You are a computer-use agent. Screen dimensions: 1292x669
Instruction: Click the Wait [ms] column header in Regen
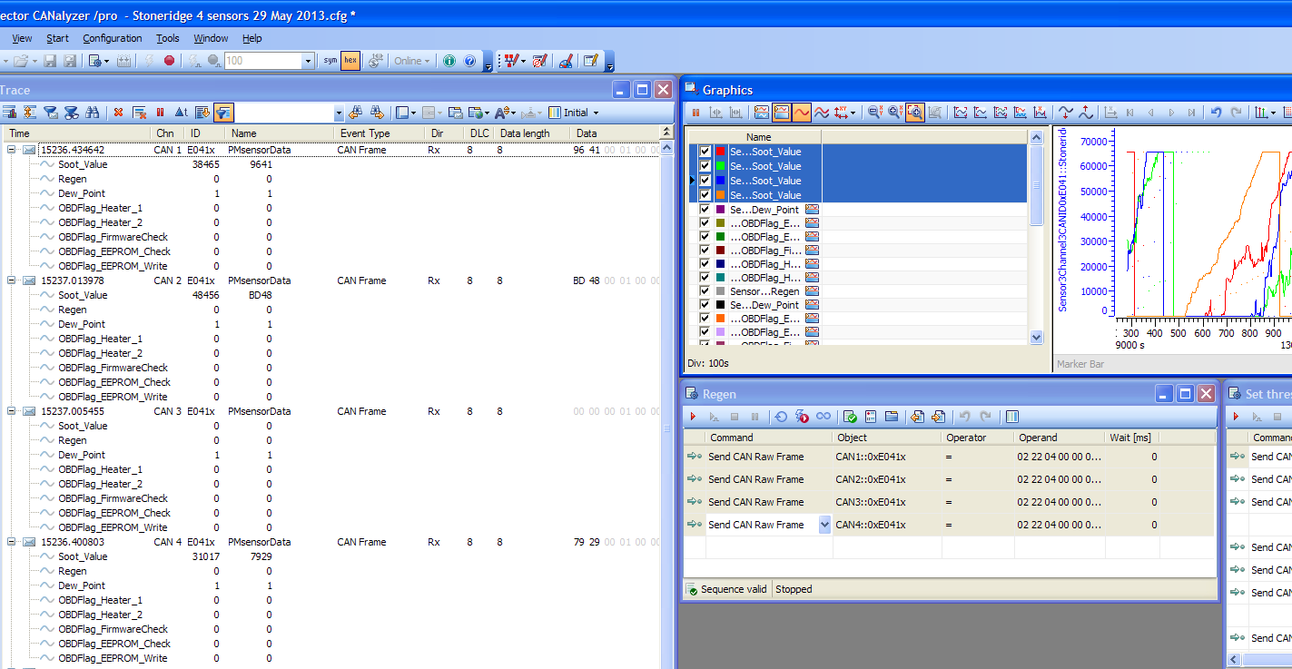coord(1131,438)
